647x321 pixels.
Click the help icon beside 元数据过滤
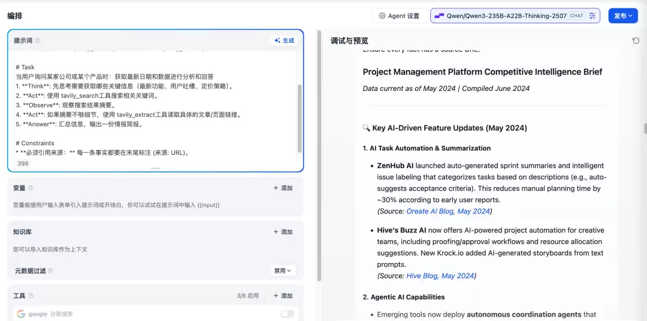[x=50, y=271]
